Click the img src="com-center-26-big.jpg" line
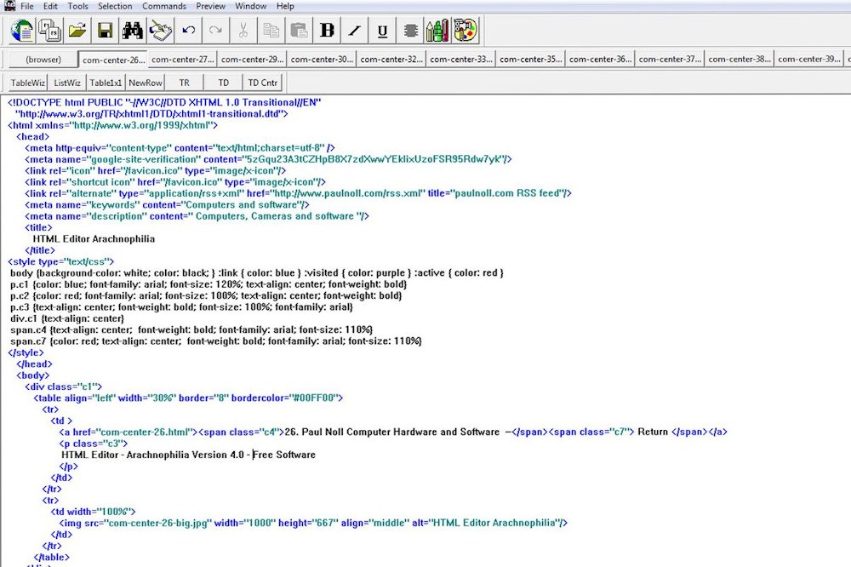 click(313, 523)
